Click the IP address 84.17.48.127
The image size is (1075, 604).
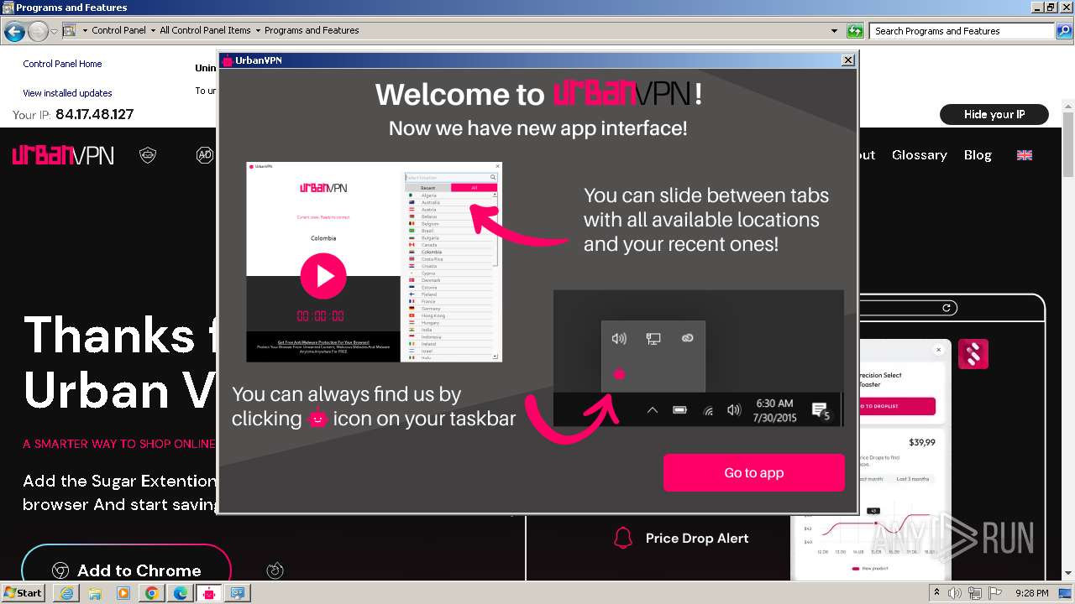pyautogui.click(x=94, y=115)
